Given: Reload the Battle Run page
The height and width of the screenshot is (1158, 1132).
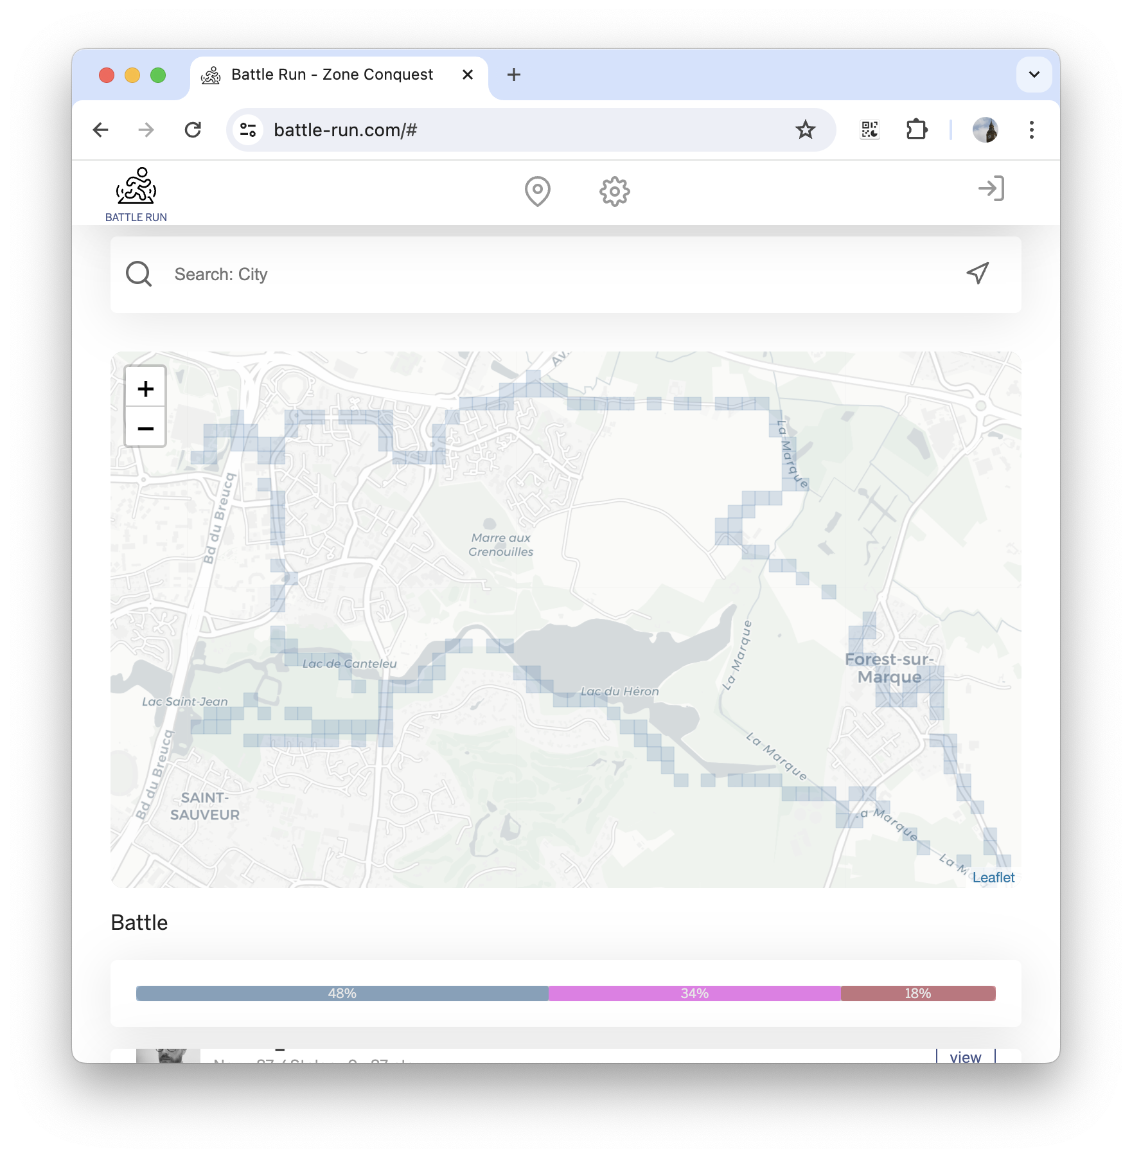Looking at the screenshot, I should coord(193,130).
